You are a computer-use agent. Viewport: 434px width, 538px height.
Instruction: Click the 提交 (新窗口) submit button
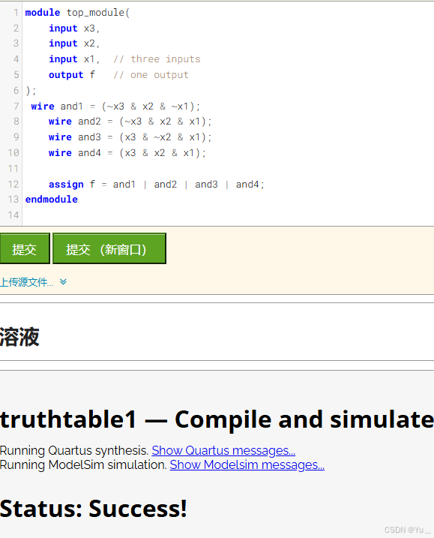pyautogui.click(x=109, y=248)
